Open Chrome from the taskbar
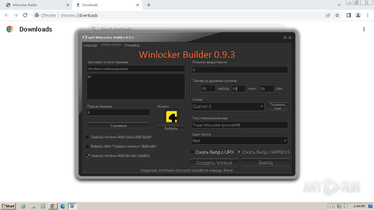The width and height of the screenshot is (374, 210). pyautogui.click(x=53, y=206)
